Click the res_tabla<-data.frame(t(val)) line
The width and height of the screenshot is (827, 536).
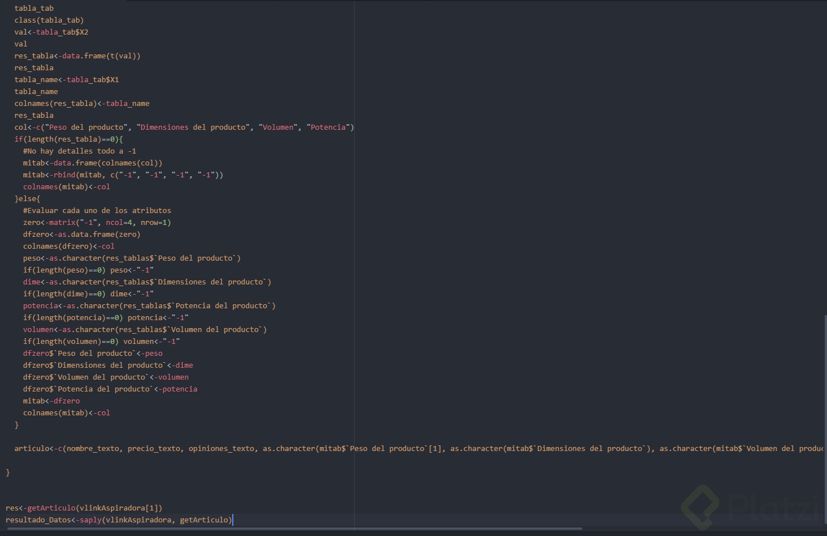[x=77, y=56]
